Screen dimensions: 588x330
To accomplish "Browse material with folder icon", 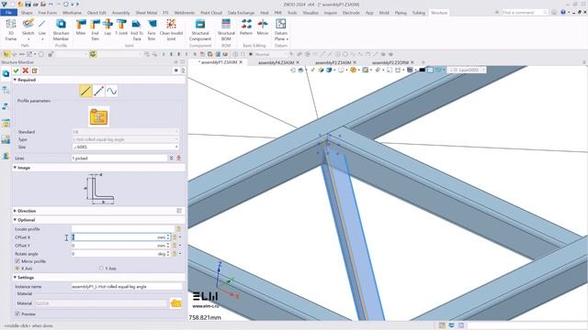I will (x=175, y=303).
